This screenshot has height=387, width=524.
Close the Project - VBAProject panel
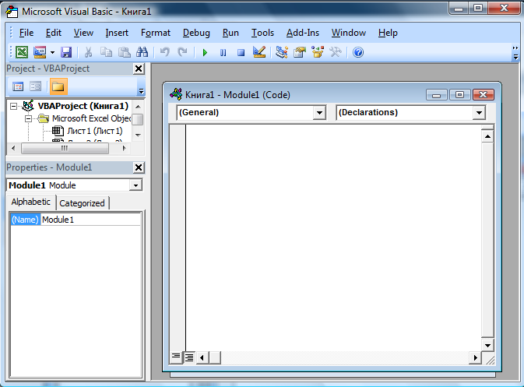point(139,69)
